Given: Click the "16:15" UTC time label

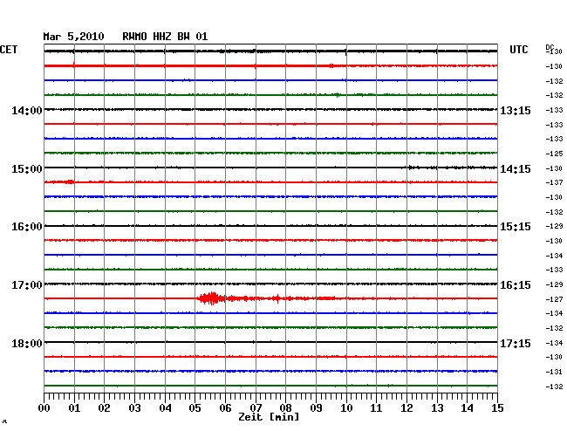Looking at the screenshot, I should 516,285.
